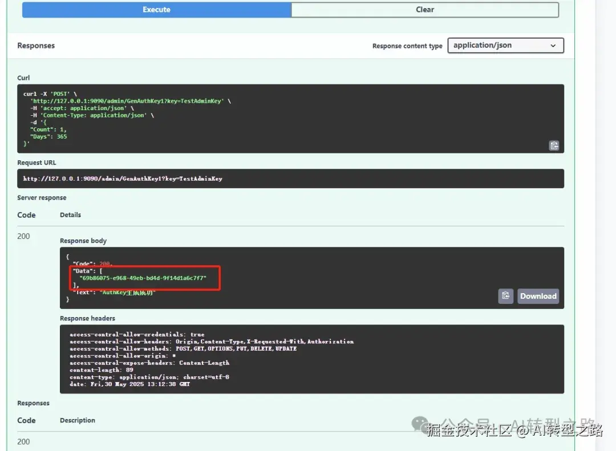Click the Content-Type header line in curl
This screenshot has width=616, height=451.
(92, 115)
